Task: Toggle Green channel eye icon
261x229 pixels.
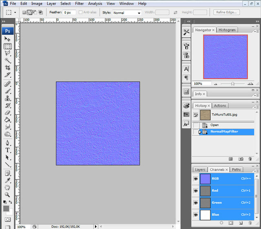Action: pos(196,203)
